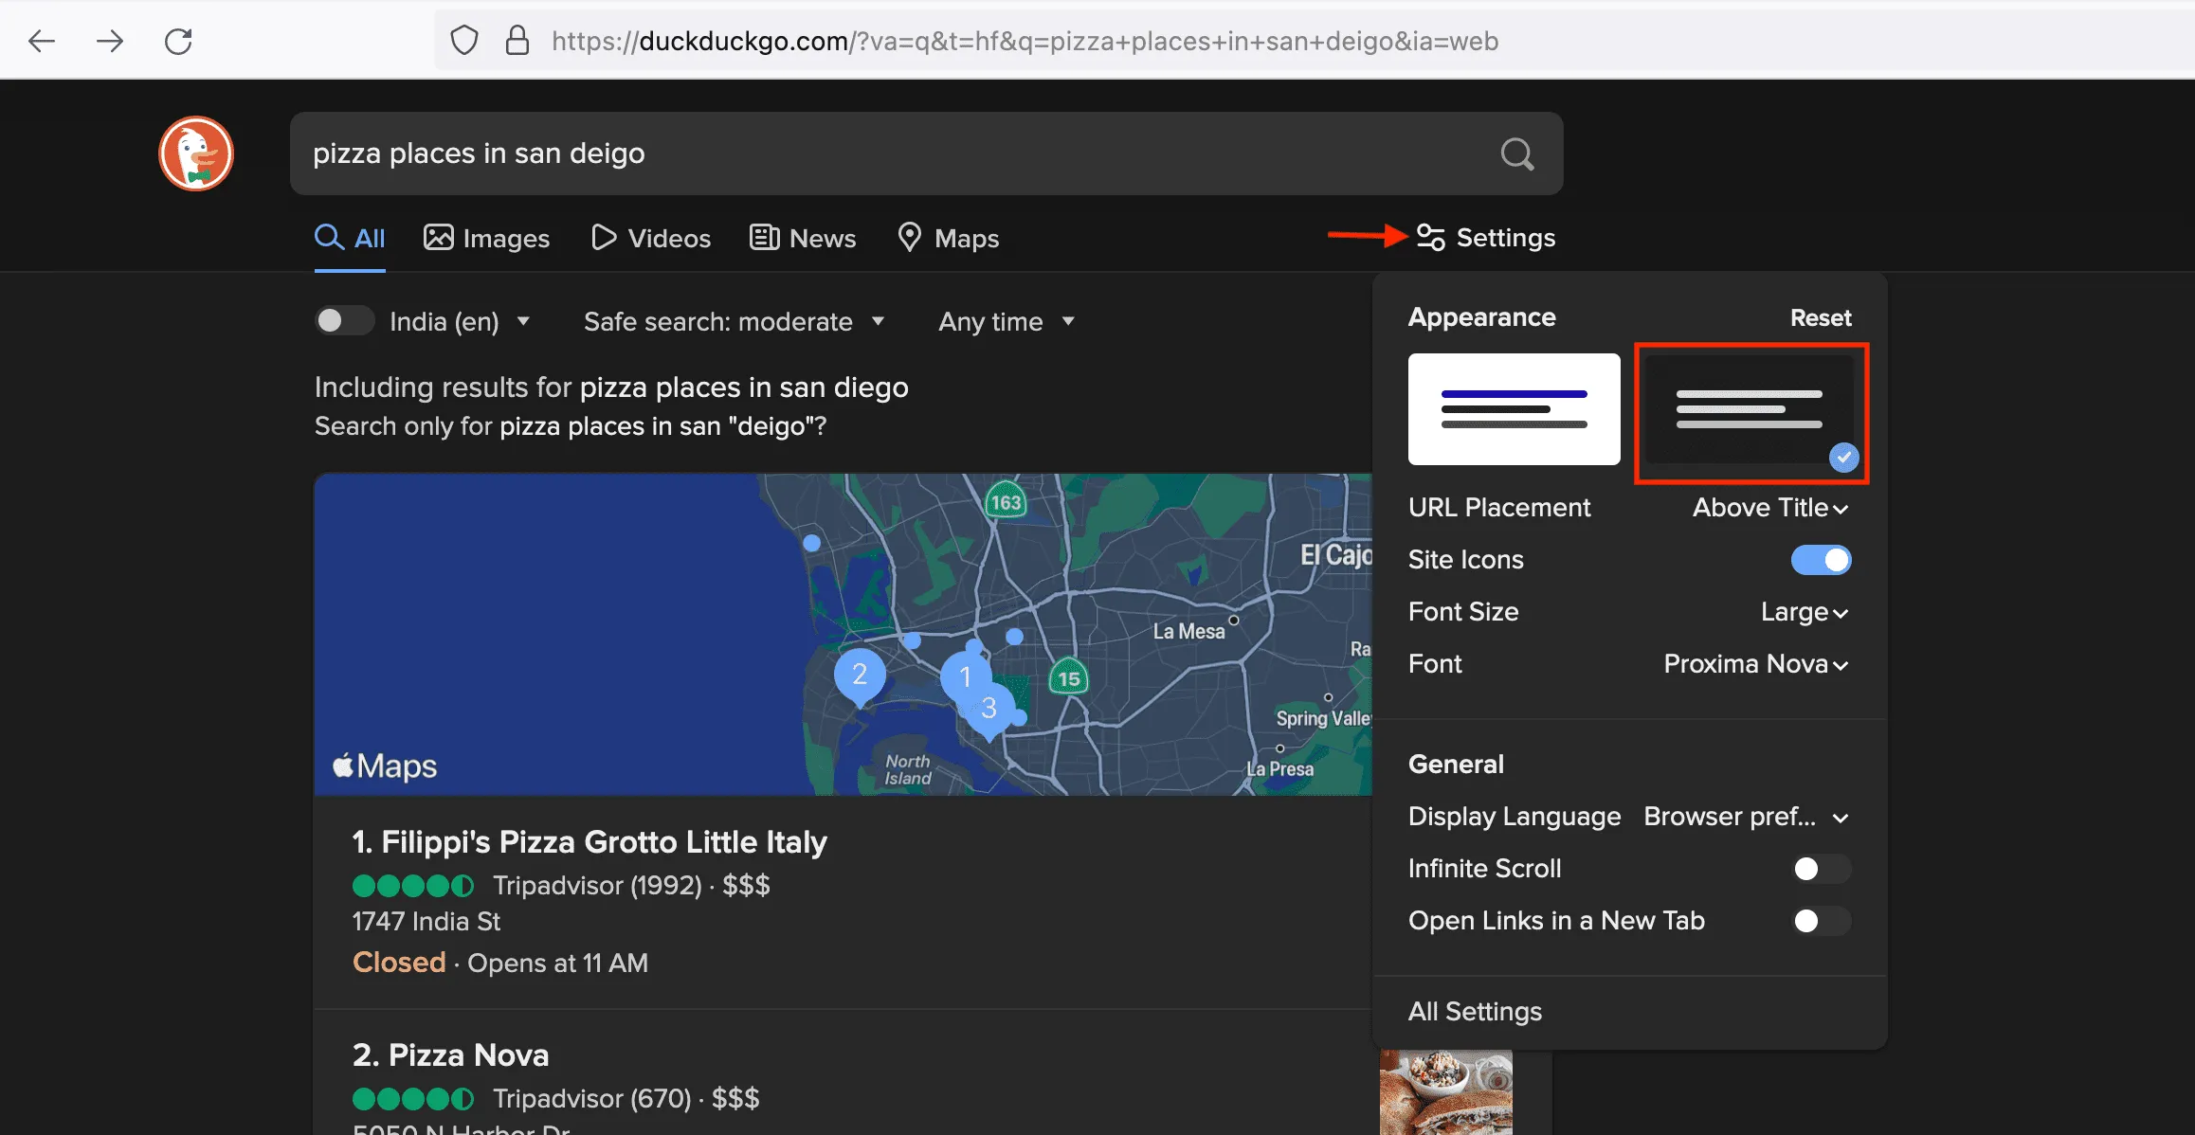Screen dimensions: 2195x1135
Task: Go back with the browser back arrow
Action: [42, 41]
